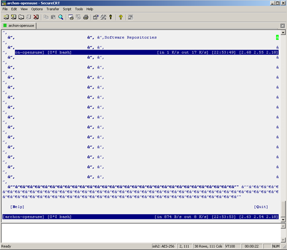Screen dimensions: 287x250
Task: Click inside the chat input area
Action: pos(141,233)
